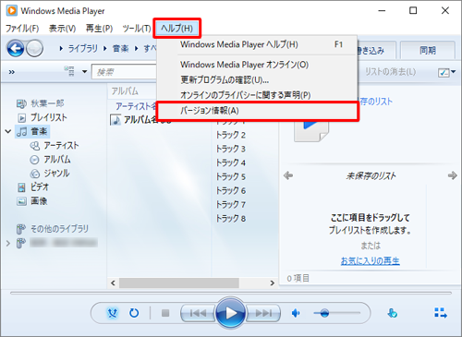
Task: Expand the blurred other-library tree node
Action: (x=8, y=243)
